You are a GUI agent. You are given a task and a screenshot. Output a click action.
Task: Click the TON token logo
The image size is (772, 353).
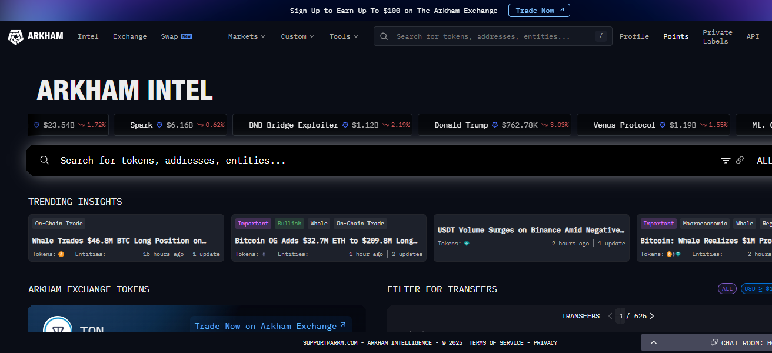point(58,327)
